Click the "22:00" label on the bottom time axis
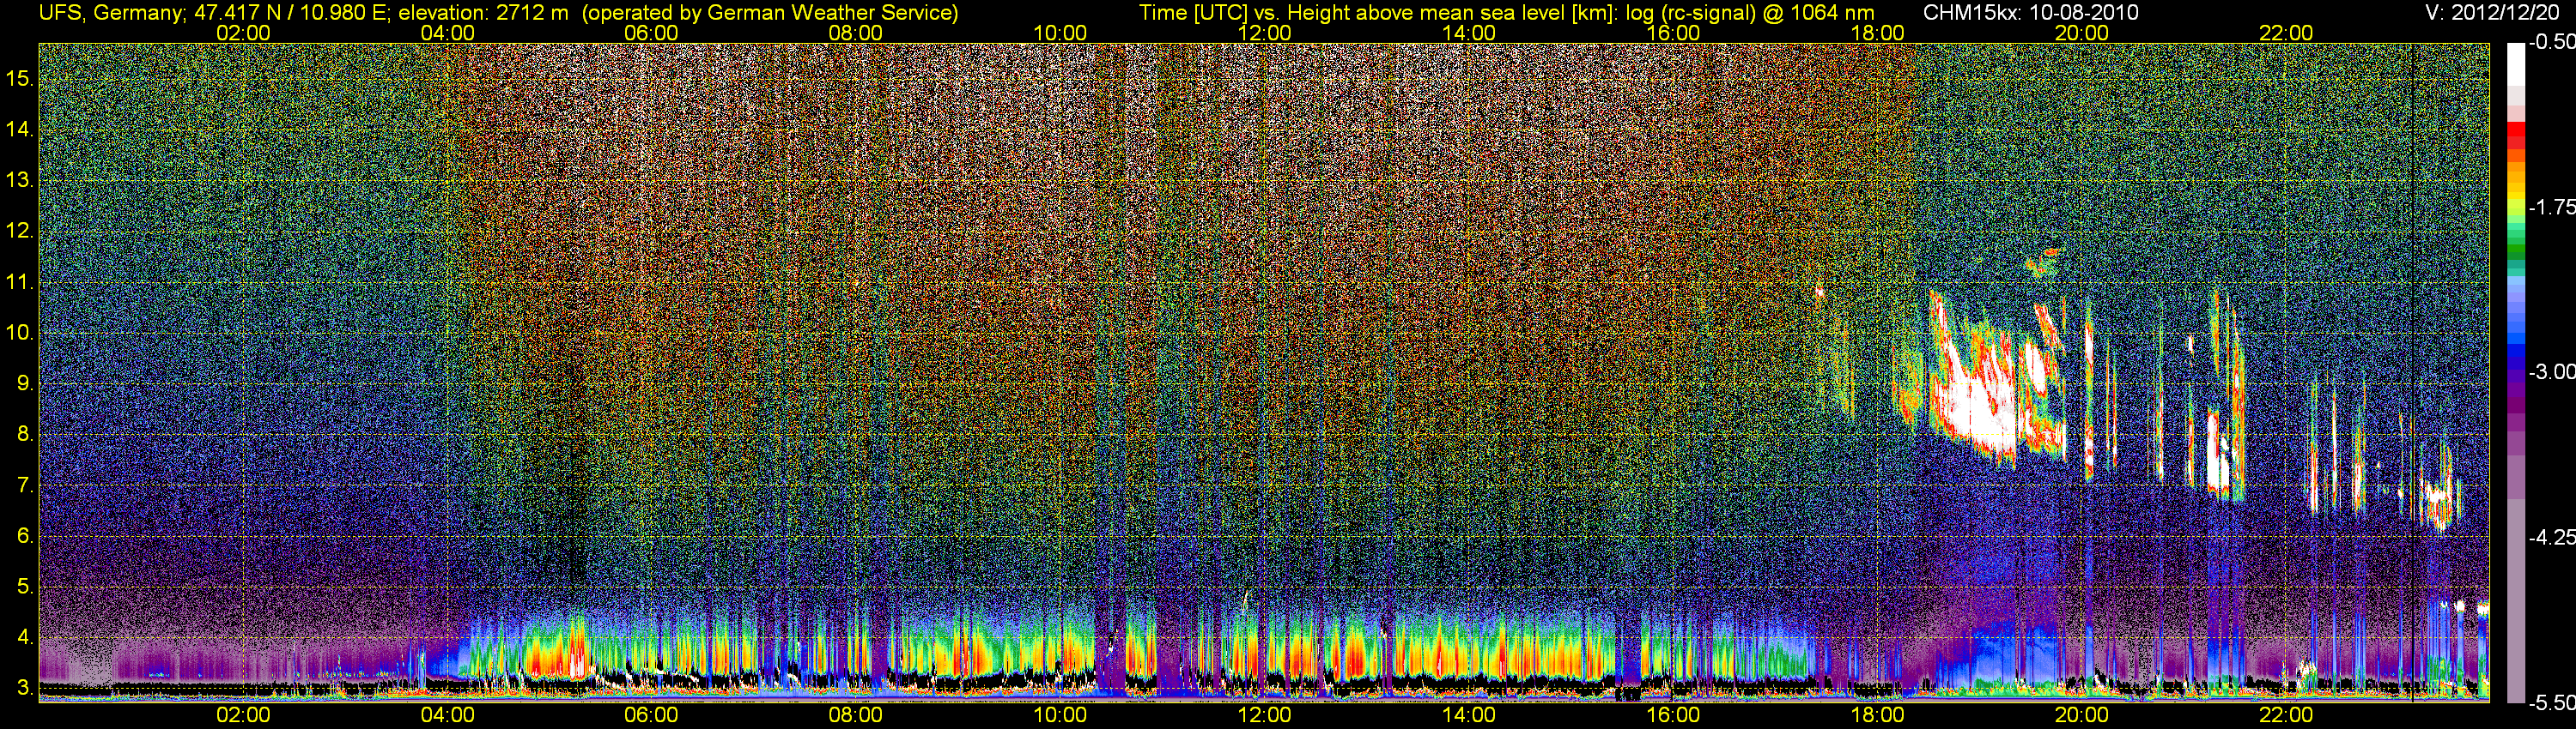This screenshot has width=2576, height=729. coord(2286,715)
